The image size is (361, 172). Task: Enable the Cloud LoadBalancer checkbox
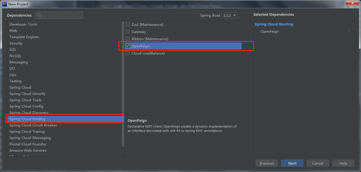click(x=128, y=53)
